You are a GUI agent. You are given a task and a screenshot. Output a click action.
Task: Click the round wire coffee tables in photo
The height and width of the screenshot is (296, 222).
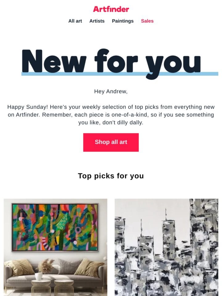coord(52,287)
